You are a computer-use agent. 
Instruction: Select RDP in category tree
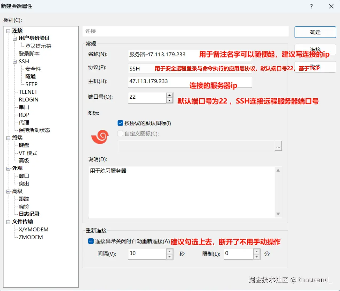(x=24, y=115)
